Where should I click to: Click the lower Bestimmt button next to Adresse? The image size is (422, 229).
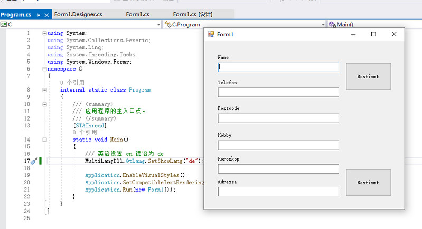coord(368,182)
